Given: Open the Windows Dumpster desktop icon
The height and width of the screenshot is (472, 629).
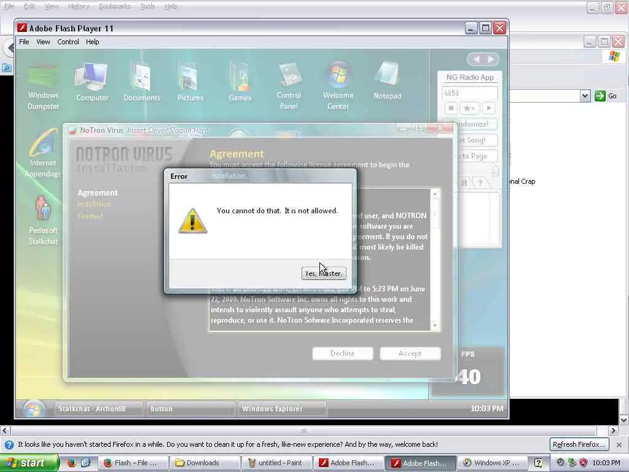Looking at the screenshot, I should point(44,86).
